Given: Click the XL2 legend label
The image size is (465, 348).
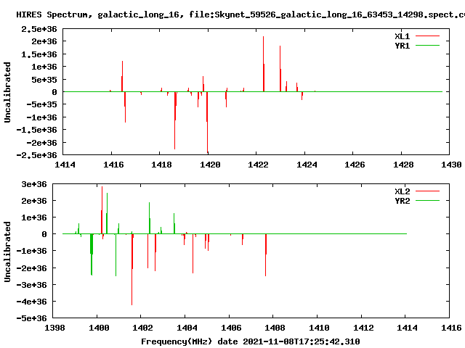Looking at the screenshot, I should pos(402,191).
